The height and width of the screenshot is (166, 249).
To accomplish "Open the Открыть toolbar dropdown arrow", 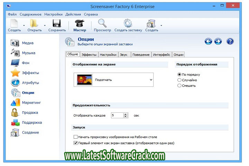I will [x=45, y=25].
